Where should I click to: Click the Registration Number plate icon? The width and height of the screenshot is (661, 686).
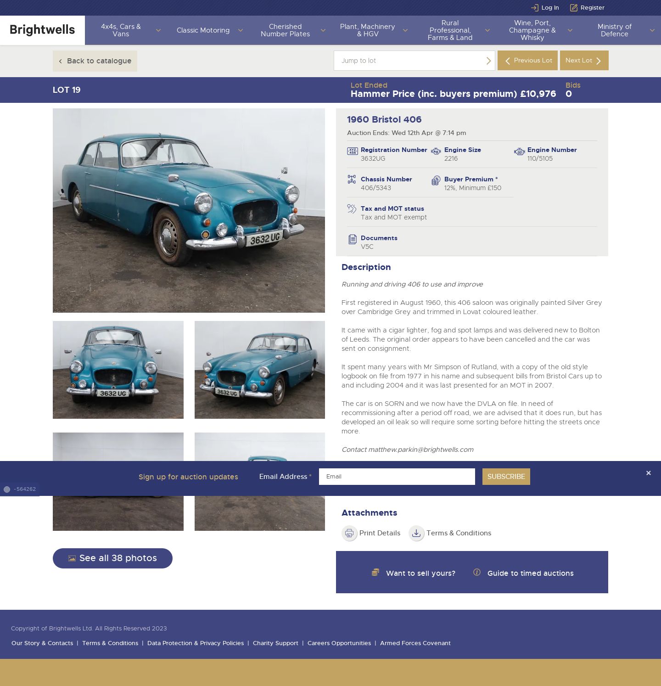click(353, 151)
